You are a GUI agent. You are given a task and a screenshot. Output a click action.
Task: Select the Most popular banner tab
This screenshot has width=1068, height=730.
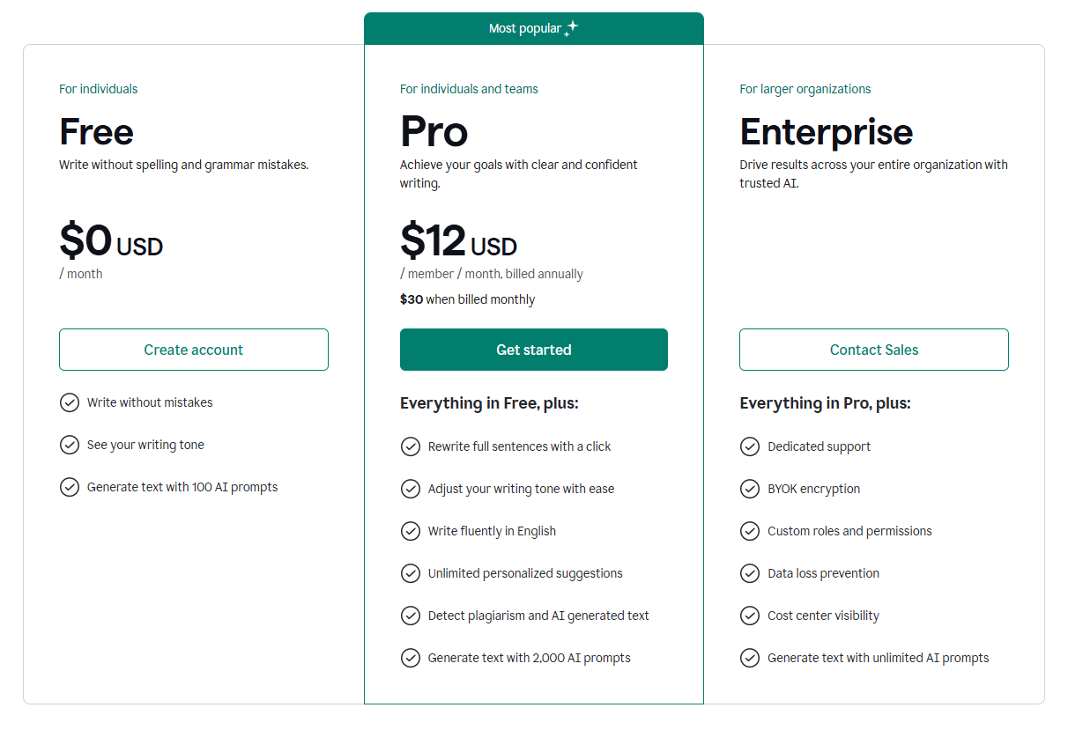pyautogui.click(x=533, y=29)
